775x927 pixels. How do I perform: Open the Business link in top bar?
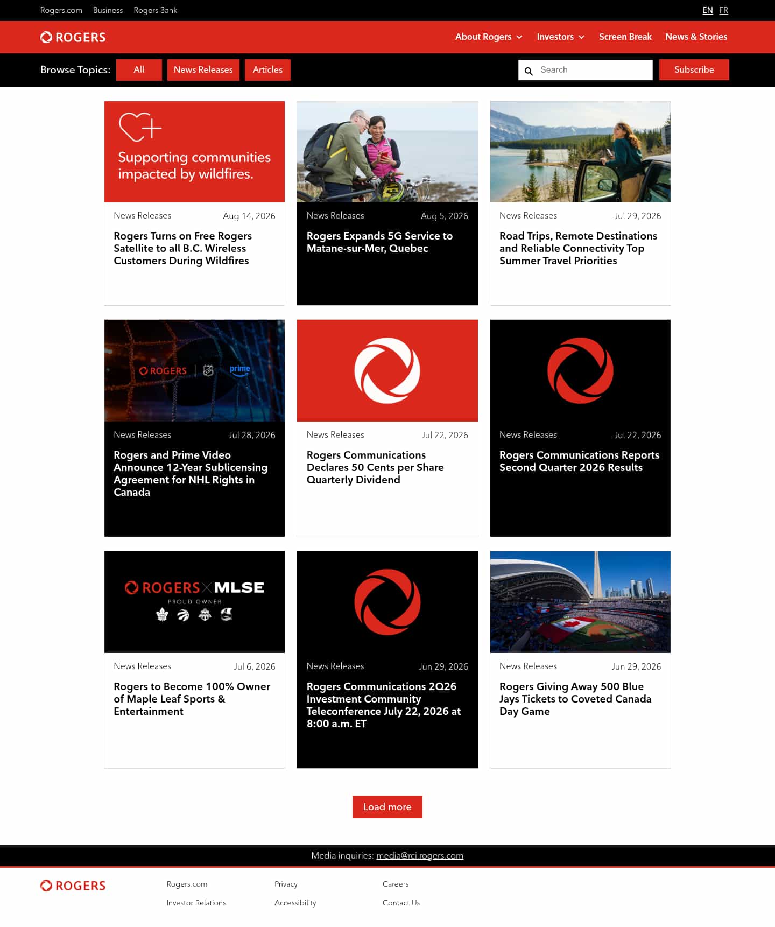(108, 10)
